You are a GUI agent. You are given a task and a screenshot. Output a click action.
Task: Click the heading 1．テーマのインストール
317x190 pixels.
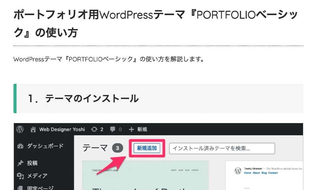83,98
